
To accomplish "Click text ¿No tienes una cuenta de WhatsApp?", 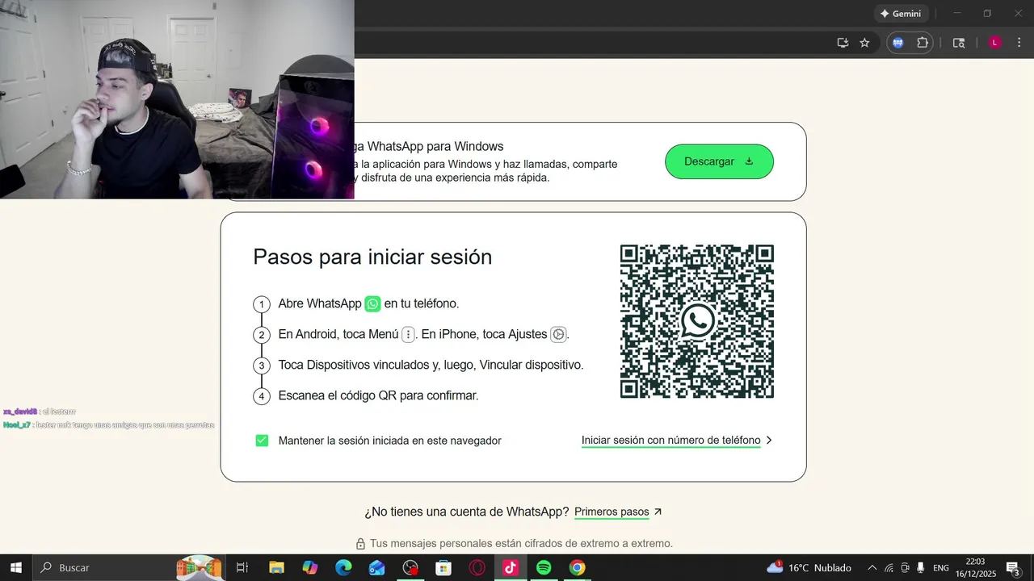I will [x=465, y=512].
